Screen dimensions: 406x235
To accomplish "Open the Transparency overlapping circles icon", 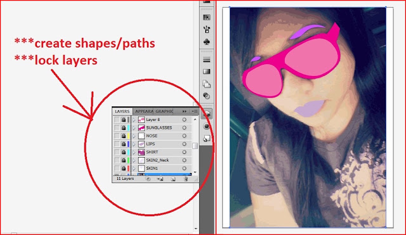I will pyautogui.click(x=206, y=96).
